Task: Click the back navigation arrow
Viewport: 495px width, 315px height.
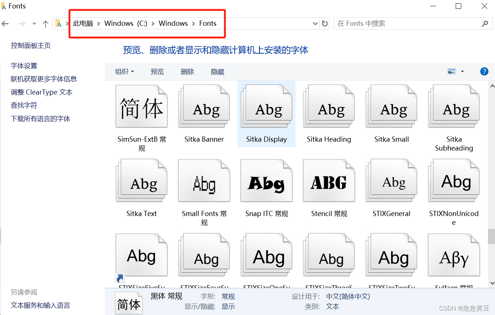Action: click(5, 23)
